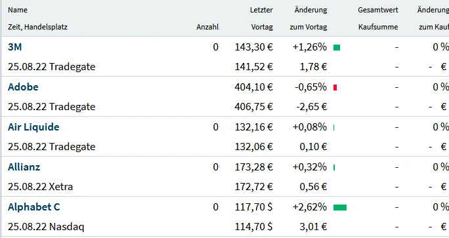Sort by the Letzter column header

(261, 10)
